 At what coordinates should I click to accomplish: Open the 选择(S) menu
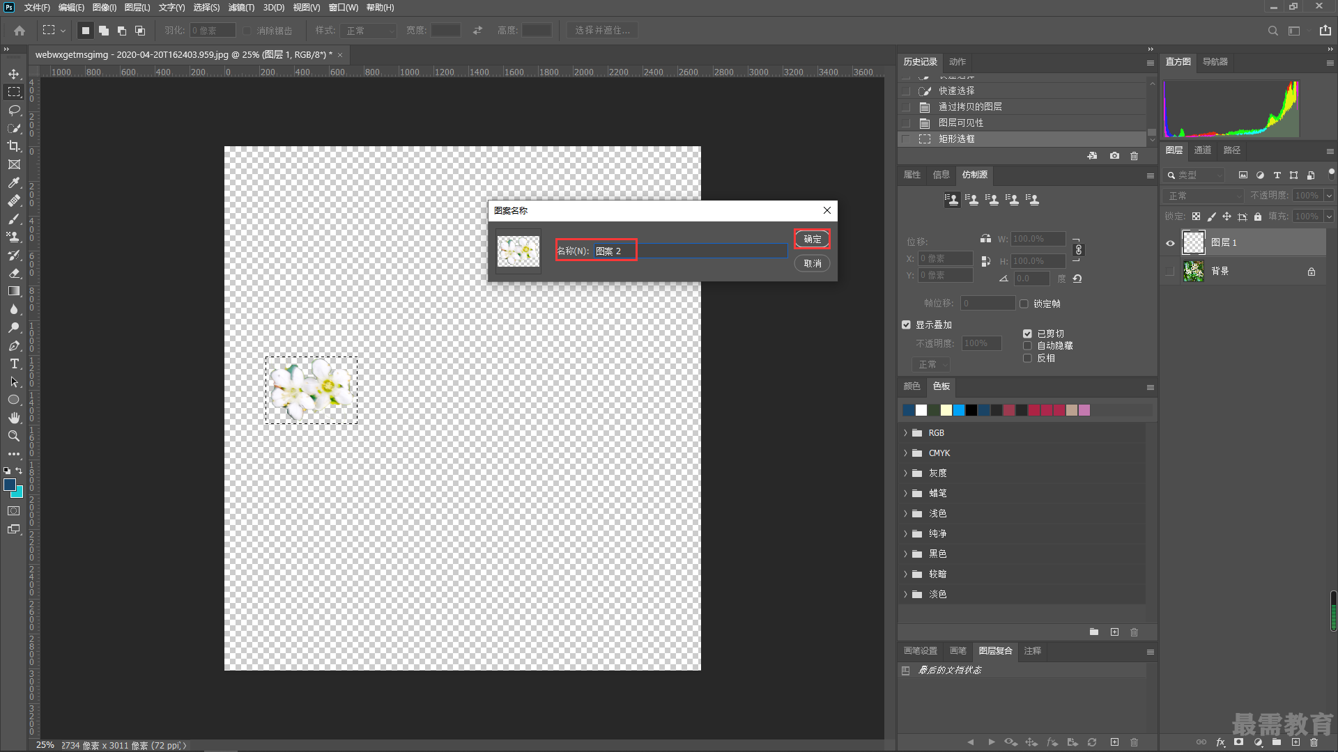[206, 8]
